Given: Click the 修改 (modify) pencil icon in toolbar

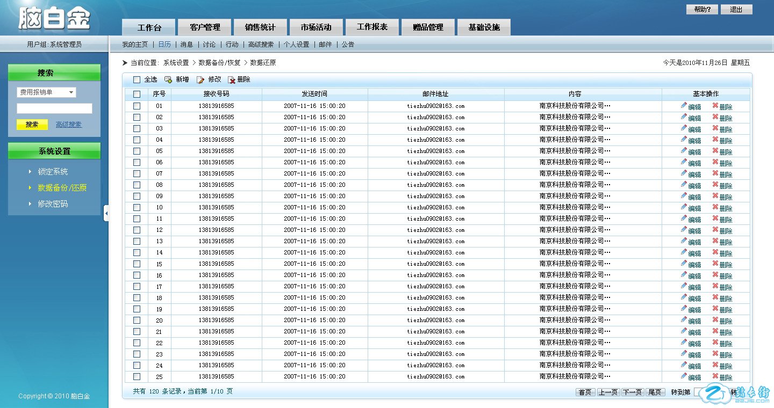Looking at the screenshot, I should (x=200, y=79).
